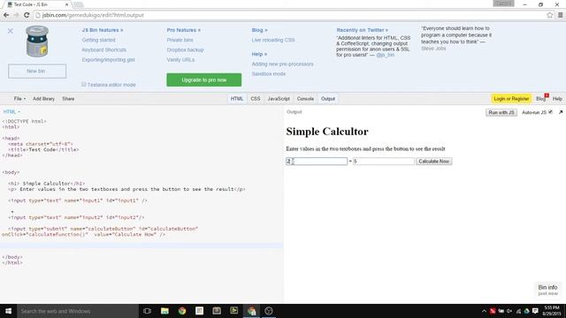Bookmark page with the star icon

[x=550, y=15]
